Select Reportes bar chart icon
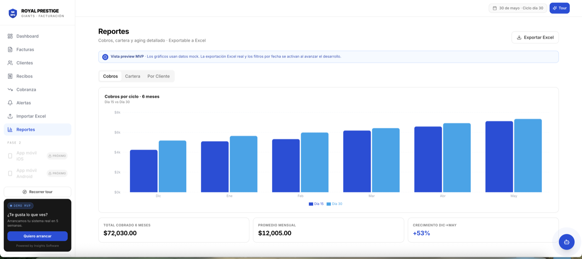 pos(10,129)
